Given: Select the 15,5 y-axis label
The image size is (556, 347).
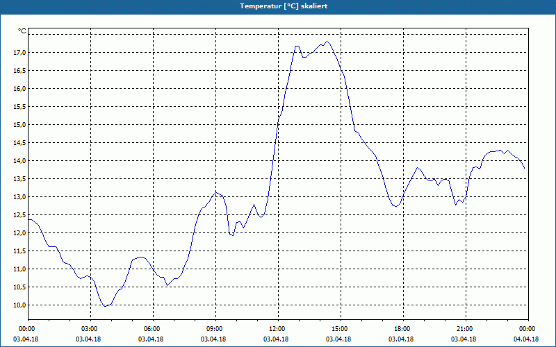Looking at the screenshot, I should (19, 107).
